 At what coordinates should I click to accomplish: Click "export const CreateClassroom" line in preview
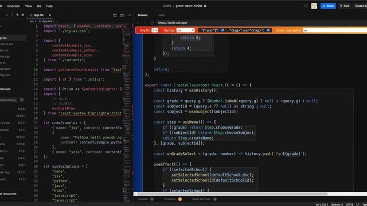[198, 85]
